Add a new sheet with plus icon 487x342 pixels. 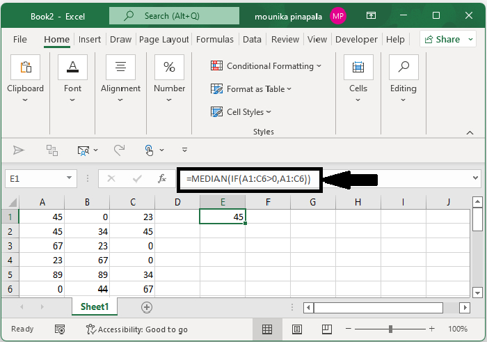pyautogui.click(x=147, y=306)
